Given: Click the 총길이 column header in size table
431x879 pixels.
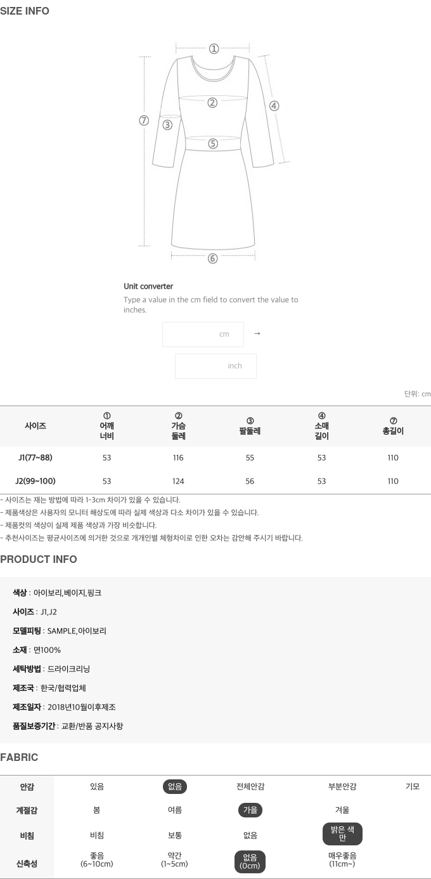Looking at the screenshot, I should pos(393,426).
